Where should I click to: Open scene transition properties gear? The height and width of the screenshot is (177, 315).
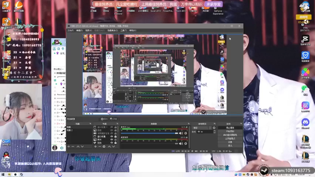(214, 128)
